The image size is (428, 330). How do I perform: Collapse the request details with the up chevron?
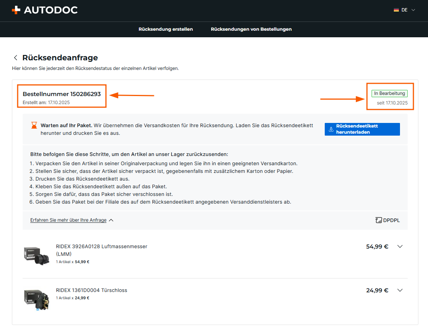tap(111, 220)
